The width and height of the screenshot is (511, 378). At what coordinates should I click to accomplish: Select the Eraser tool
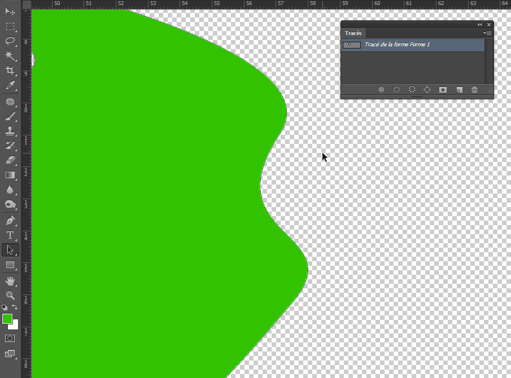point(10,160)
